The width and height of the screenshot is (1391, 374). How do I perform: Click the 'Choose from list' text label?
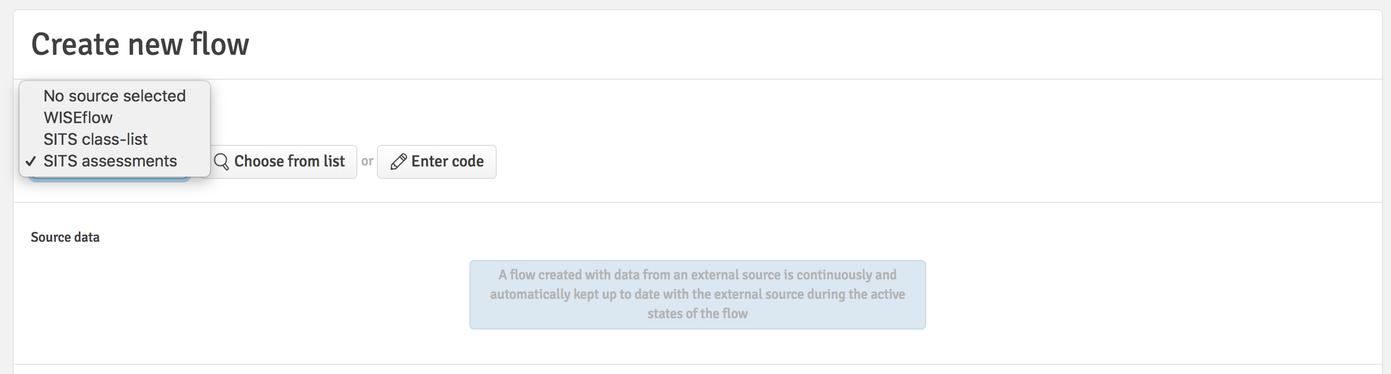290,161
